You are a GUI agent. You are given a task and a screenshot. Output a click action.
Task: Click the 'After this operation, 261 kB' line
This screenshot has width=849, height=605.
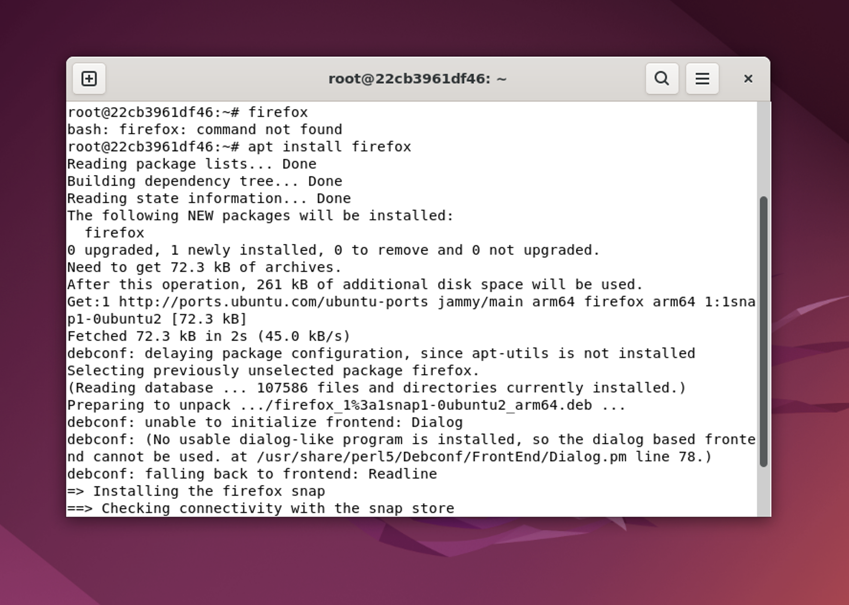pos(355,284)
